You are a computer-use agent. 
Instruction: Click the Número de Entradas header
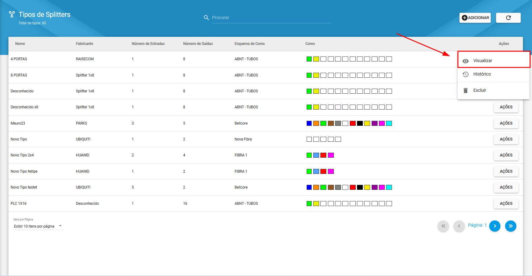coord(148,44)
